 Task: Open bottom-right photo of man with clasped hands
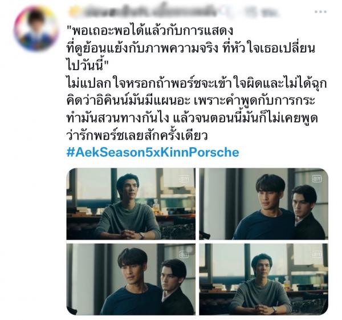pos(264,280)
